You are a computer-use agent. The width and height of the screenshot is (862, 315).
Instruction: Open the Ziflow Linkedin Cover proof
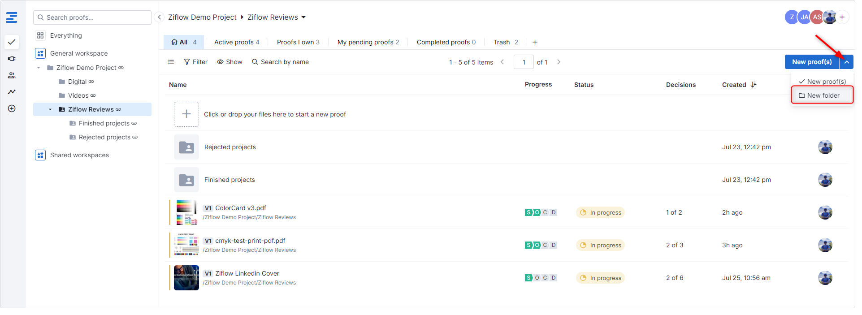[x=247, y=273]
